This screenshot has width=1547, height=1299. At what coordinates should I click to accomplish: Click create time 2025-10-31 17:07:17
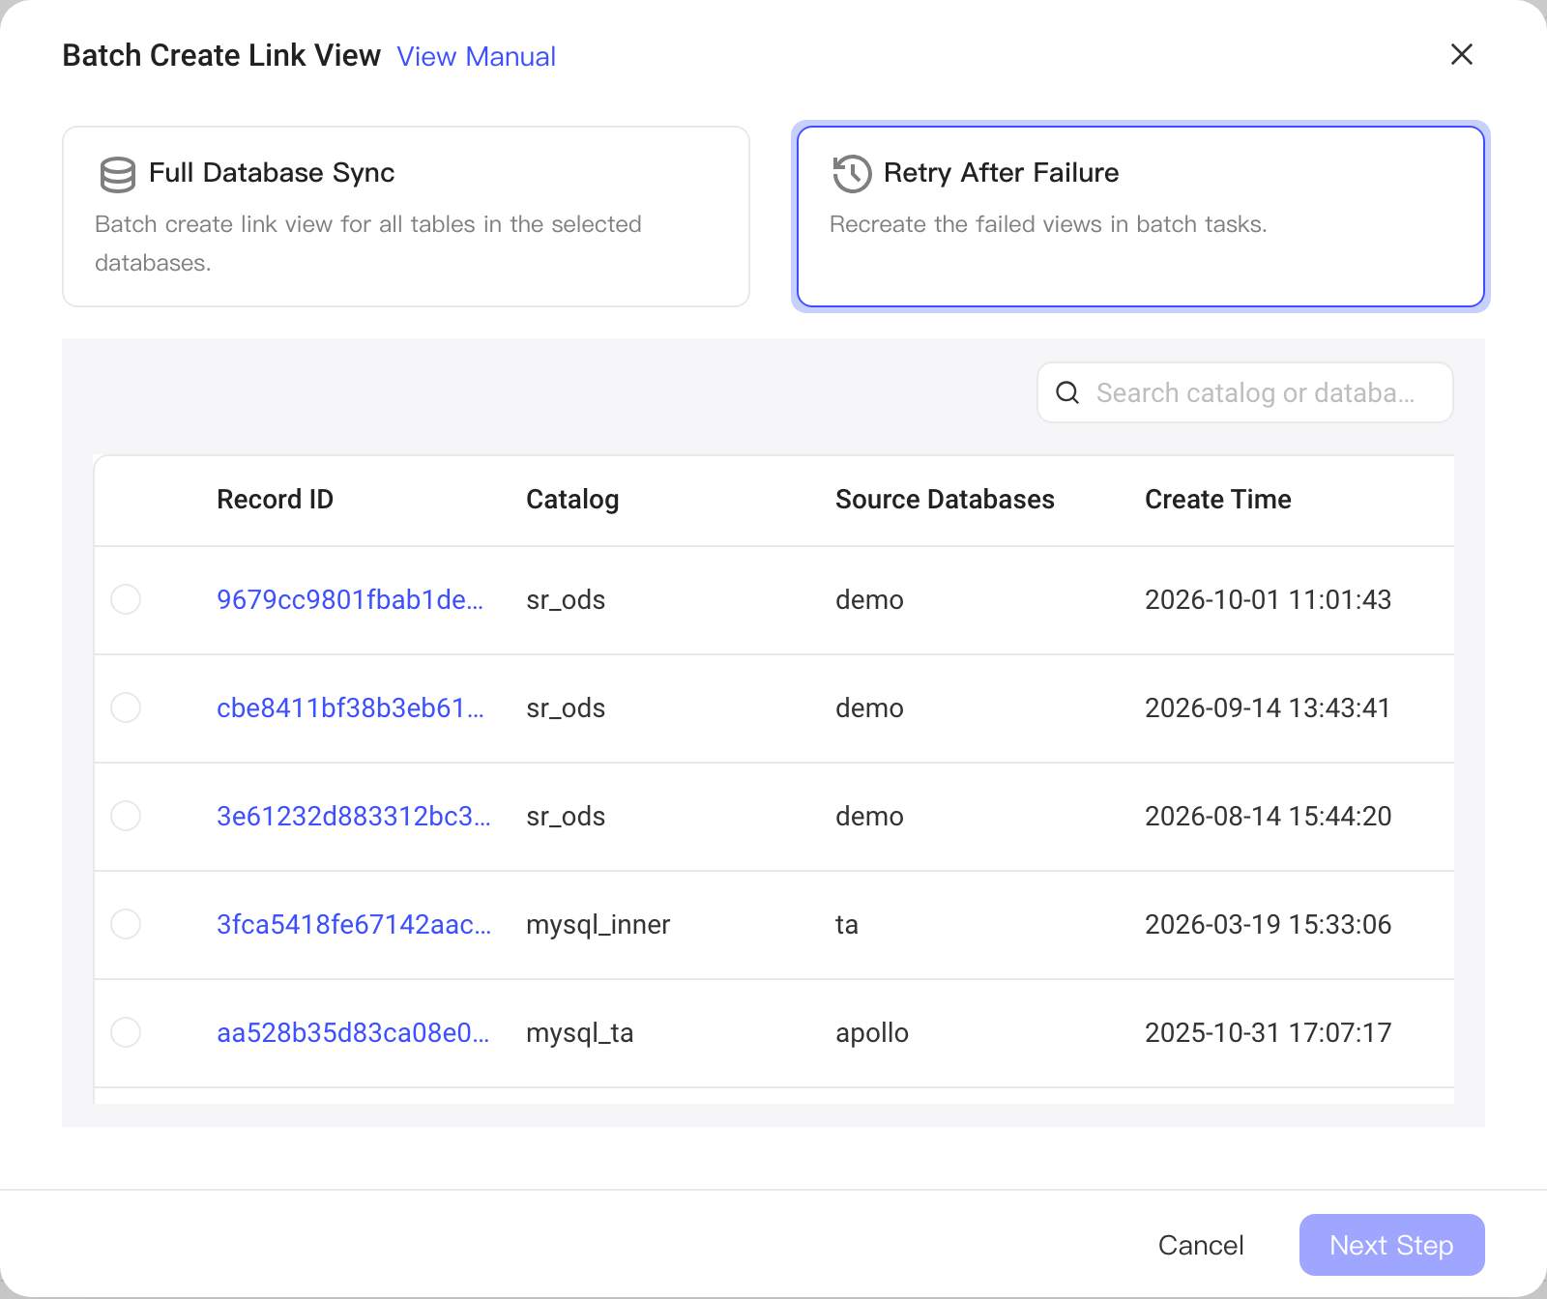point(1268,1032)
